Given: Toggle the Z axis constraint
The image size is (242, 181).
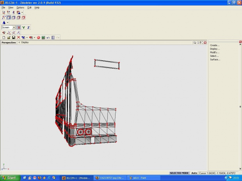Looking at the screenshot, I should 28,28.
